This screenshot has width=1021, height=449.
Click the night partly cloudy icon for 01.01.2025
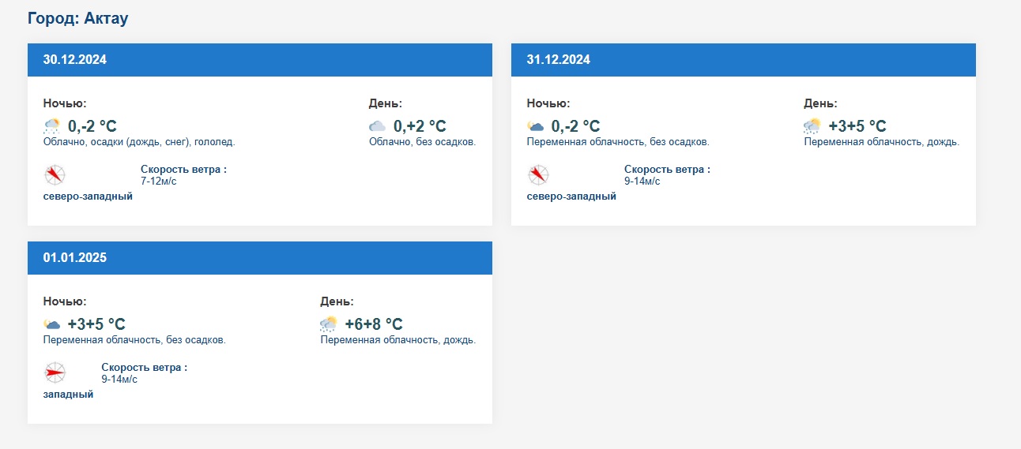52,324
